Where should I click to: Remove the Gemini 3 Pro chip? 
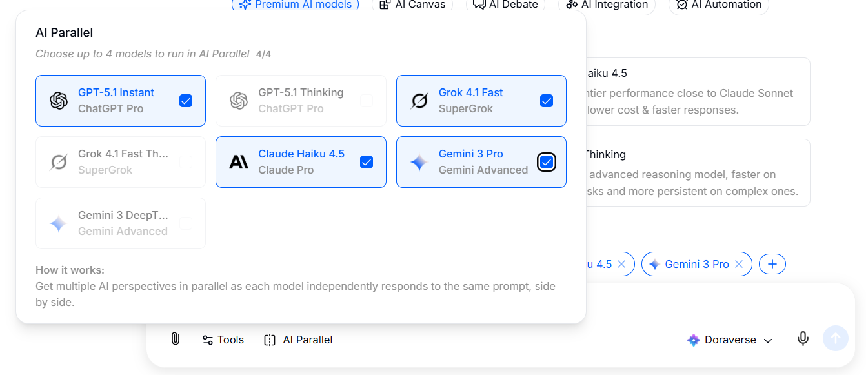[739, 264]
